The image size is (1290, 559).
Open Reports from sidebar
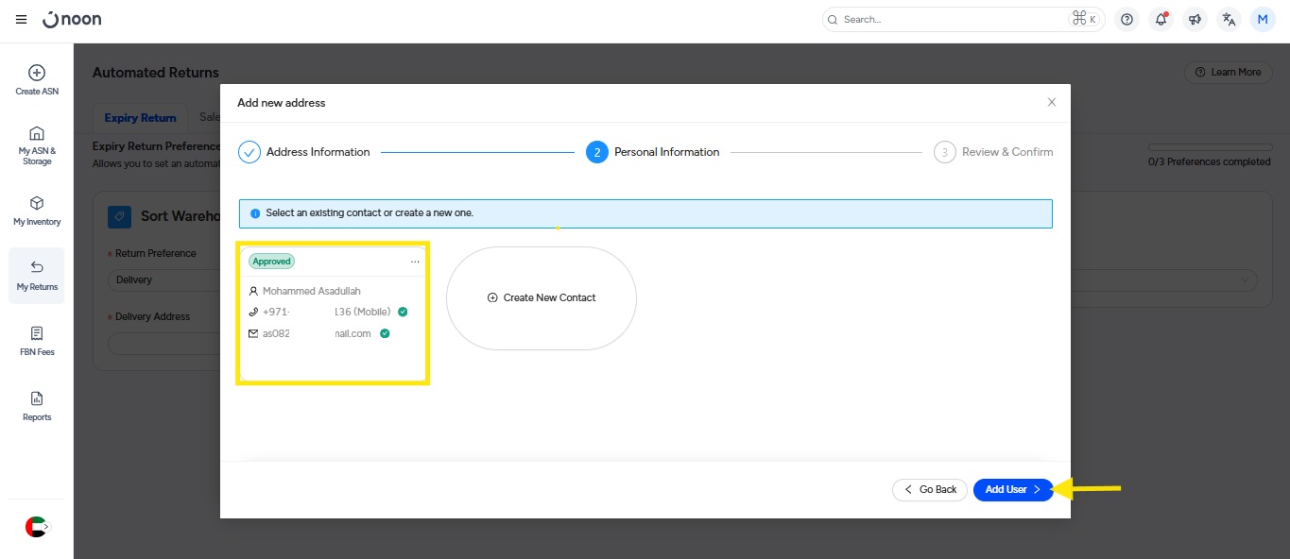(37, 405)
